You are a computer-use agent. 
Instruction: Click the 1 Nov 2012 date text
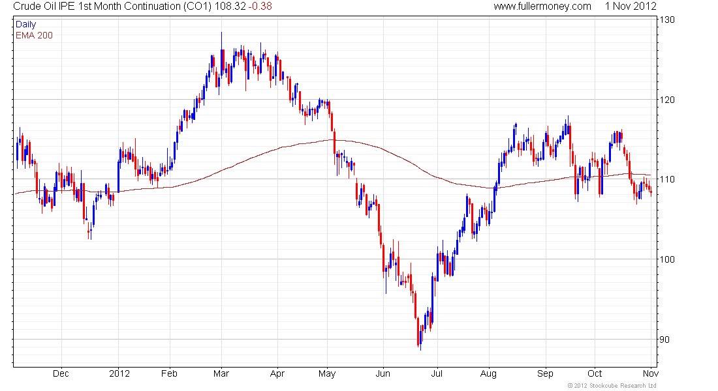(x=631, y=7)
